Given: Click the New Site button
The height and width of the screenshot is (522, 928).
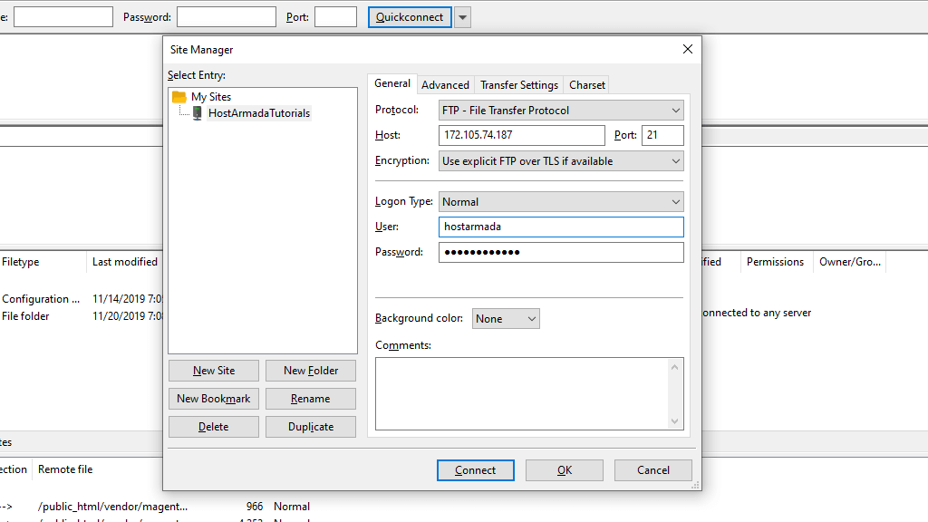Looking at the screenshot, I should click(x=214, y=371).
